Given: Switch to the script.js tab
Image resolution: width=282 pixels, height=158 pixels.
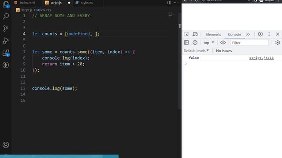Looking at the screenshot, I should [56, 3].
